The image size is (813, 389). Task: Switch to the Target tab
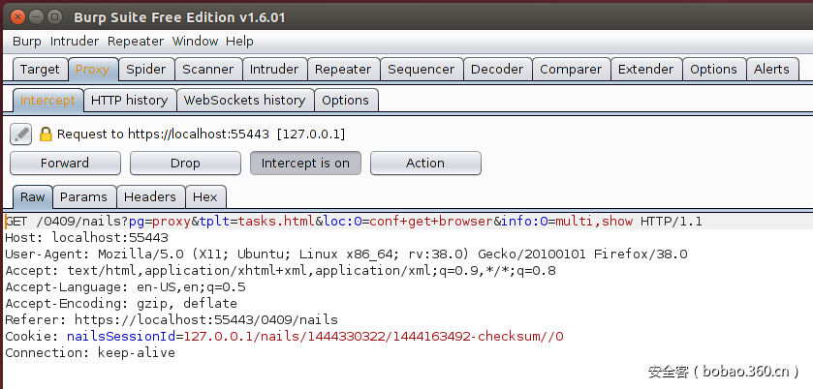pyautogui.click(x=40, y=70)
